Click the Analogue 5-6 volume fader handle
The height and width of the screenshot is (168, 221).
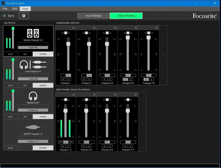click(128, 37)
